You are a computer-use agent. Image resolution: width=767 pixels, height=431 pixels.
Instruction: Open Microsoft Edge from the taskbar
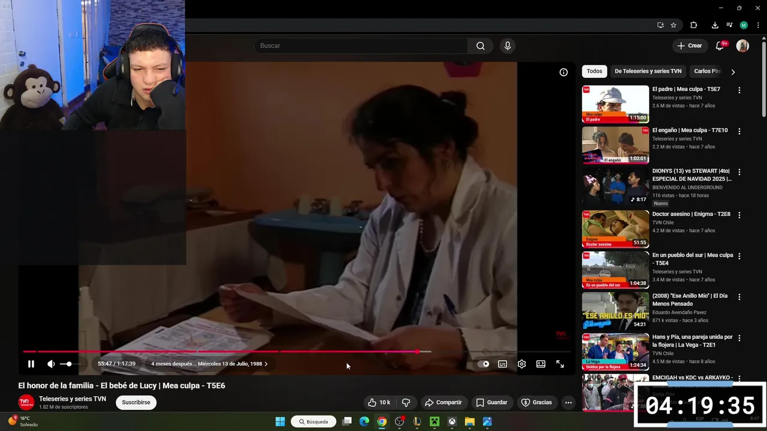click(x=364, y=421)
